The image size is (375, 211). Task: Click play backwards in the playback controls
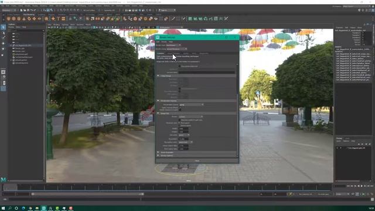pos(358,186)
